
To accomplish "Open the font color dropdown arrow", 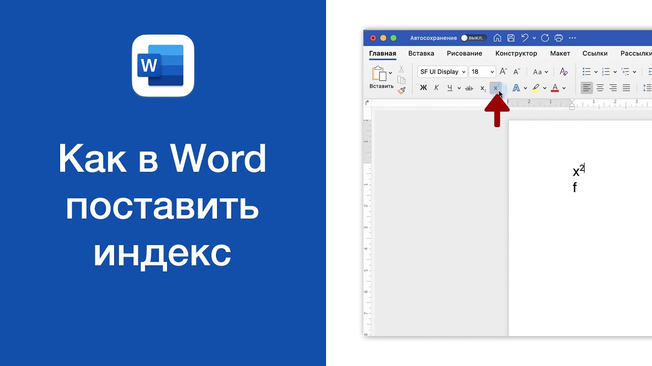I will (x=564, y=88).
